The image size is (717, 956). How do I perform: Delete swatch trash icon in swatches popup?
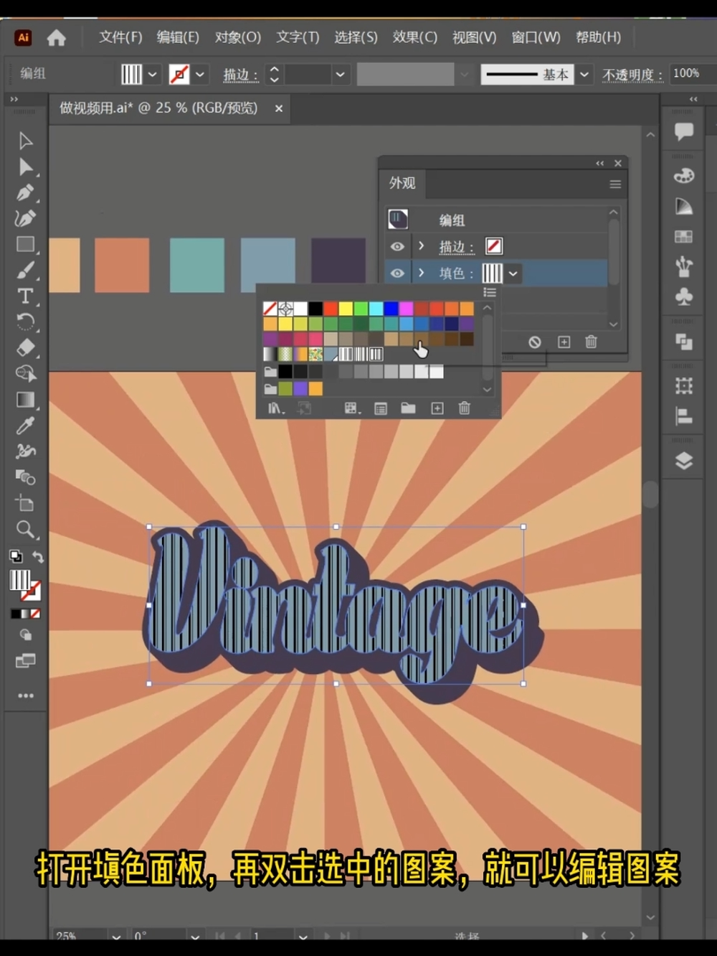(465, 408)
